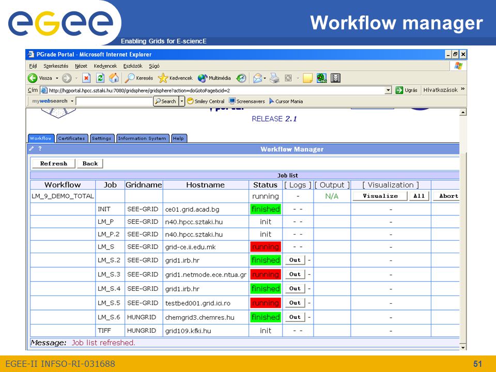Viewport: 496px width, 372px height.
Task: Click hostname ce01.grid.acad.bg
Action: click(x=192, y=209)
